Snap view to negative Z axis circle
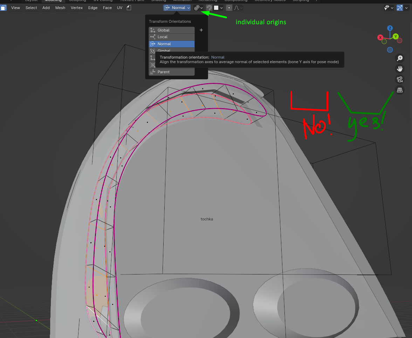The height and width of the screenshot is (338, 412). 390,50
